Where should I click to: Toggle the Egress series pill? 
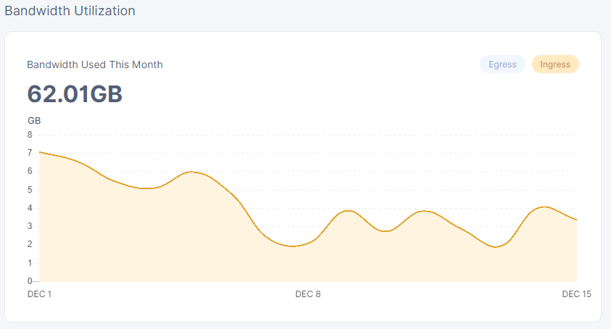[x=502, y=64]
